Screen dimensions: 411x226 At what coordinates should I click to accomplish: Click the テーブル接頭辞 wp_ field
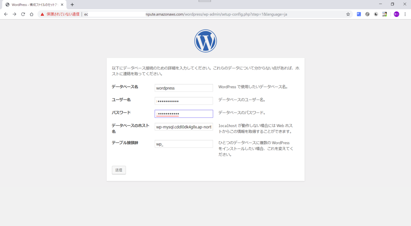point(184,144)
